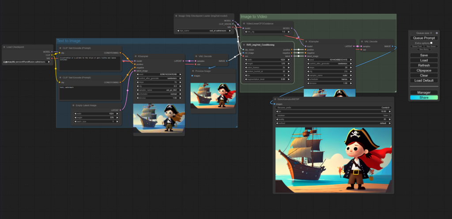
Task: Open settings via the gear icon
Action: tap(437, 33)
